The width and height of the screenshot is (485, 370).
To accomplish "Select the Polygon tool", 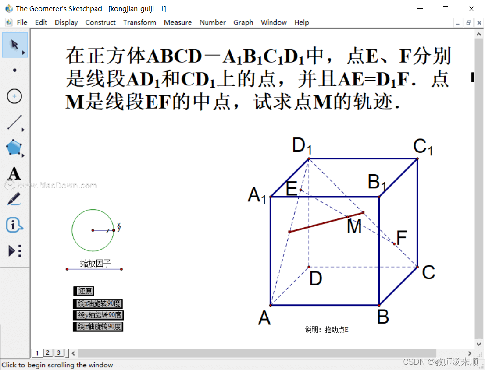I will (14, 148).
